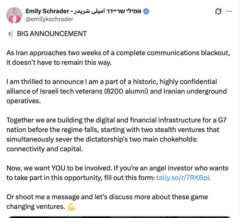This screenshot has width=240, height=218.
Task: Select the line about Iran's communications blackout
Action: pyautogui.click(x=118, y=53)
